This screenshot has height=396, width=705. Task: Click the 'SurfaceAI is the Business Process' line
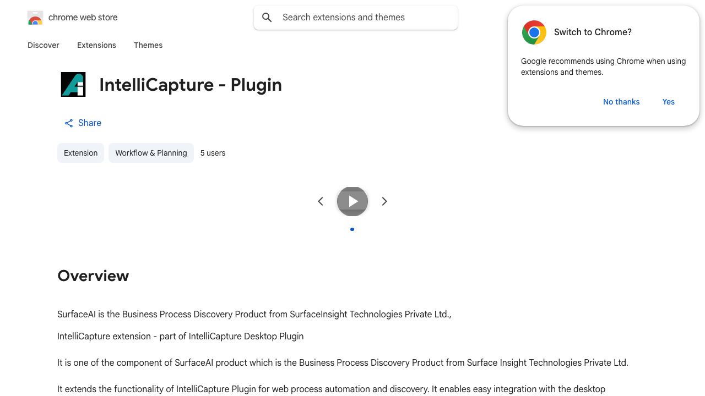coord(254,315)
